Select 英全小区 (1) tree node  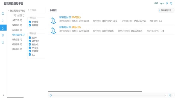click(x=17, y=49)
